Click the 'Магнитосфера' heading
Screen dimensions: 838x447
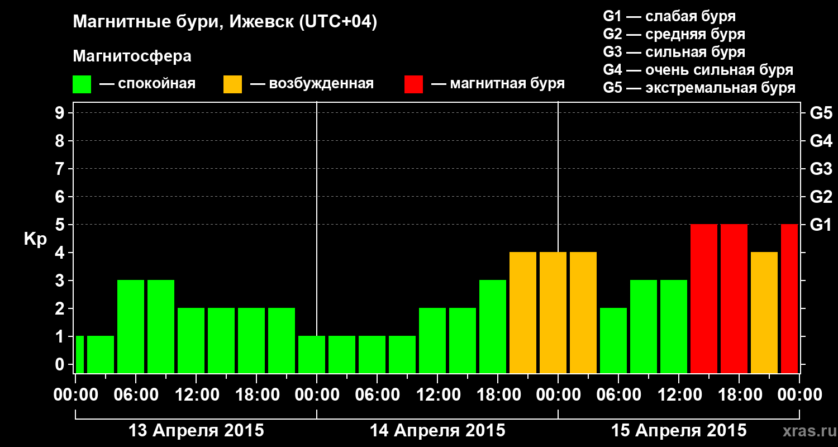click(132, 56)
